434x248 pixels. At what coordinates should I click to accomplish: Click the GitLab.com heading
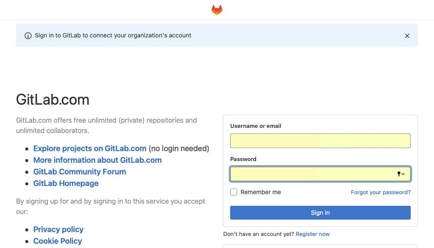click(53, 99)
